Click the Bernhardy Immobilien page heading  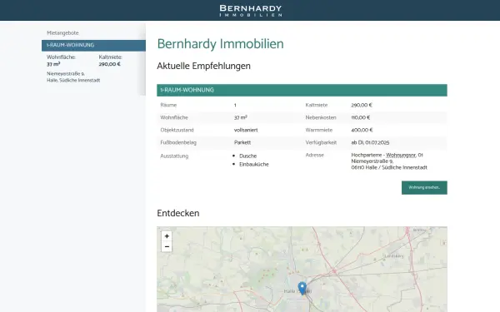220,44
